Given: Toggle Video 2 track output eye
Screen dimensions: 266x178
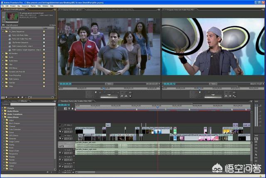Looking at the screenshot, I should point(60,129).
